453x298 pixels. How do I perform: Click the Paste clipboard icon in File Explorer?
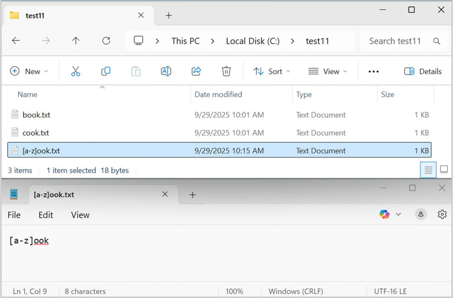click(x=136, y=71)
